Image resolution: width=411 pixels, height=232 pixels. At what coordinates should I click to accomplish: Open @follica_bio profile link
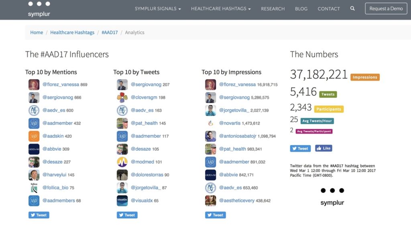pyautogui.click(x=55, y=188)
